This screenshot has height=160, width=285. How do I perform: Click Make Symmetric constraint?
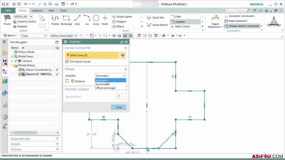[236, 21]
